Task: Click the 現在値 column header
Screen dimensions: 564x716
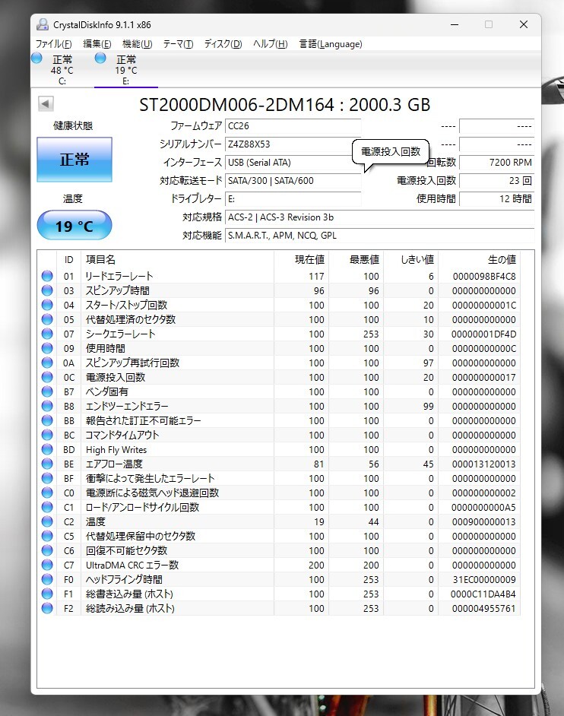Action: tap(302, 259)
